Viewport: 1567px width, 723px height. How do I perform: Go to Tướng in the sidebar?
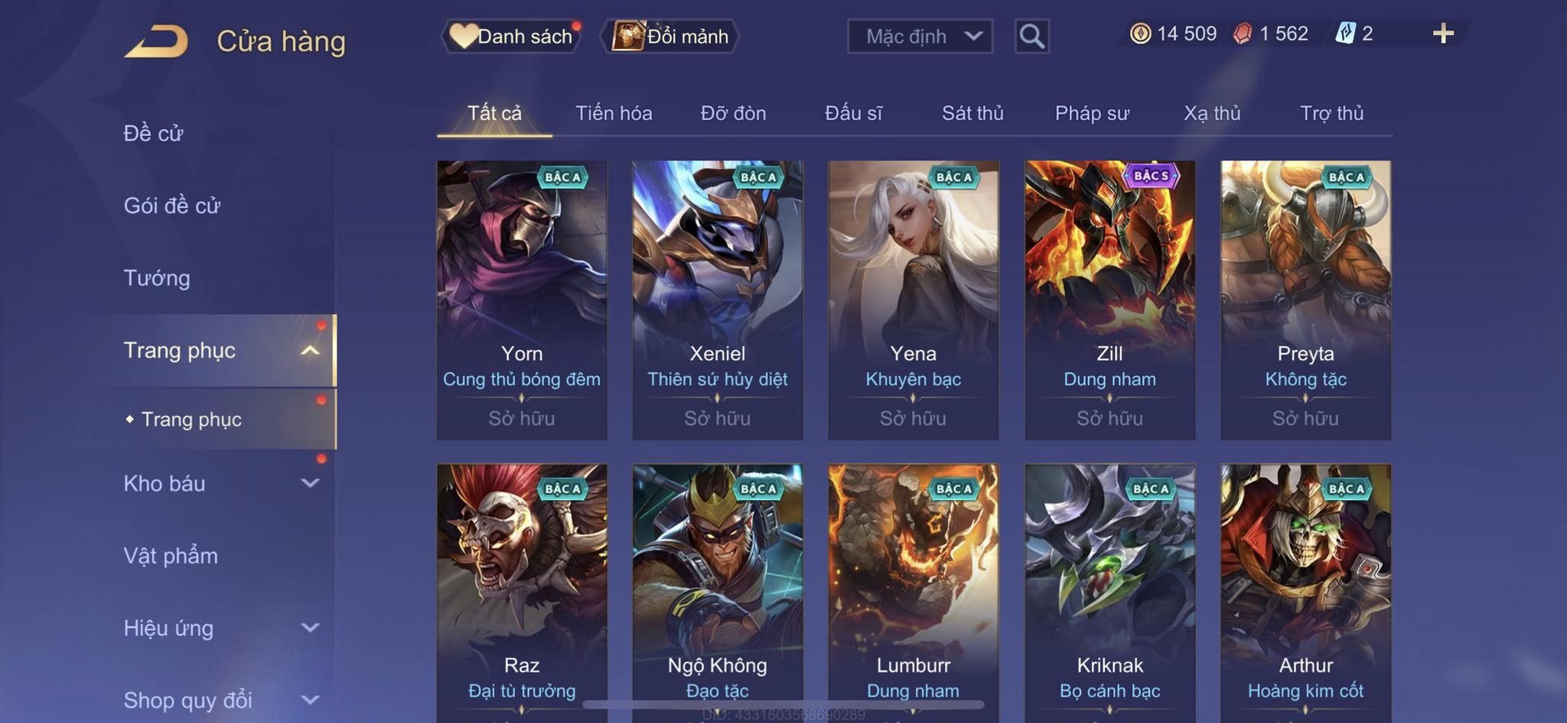coord(157,277)
